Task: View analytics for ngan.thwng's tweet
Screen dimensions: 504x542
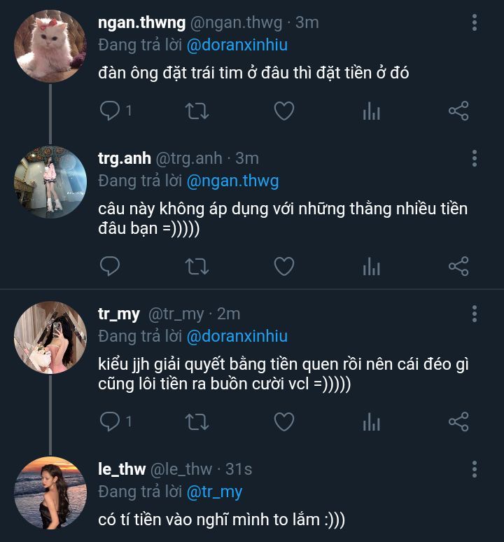Action: pos(372,111)
